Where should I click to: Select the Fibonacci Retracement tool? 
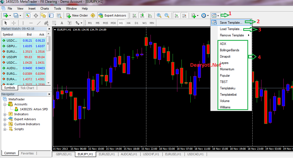pyautogui.click(x=54, y=23)
